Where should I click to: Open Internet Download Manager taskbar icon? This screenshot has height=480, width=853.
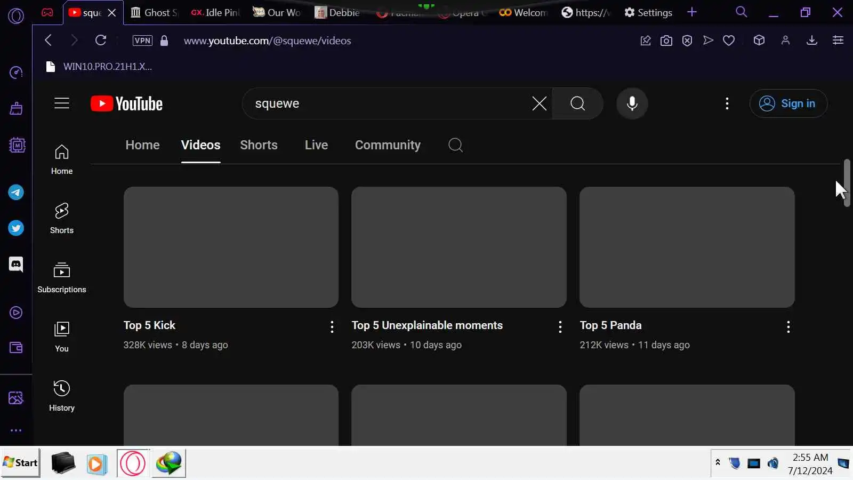169,463
